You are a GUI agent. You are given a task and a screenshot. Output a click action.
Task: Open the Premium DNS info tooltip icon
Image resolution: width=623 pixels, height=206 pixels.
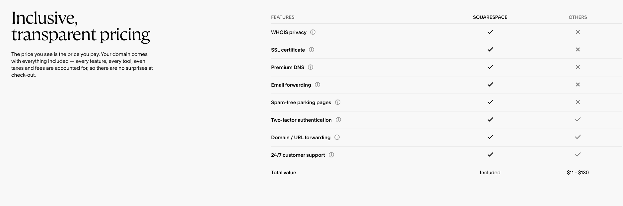coord(311,67)
